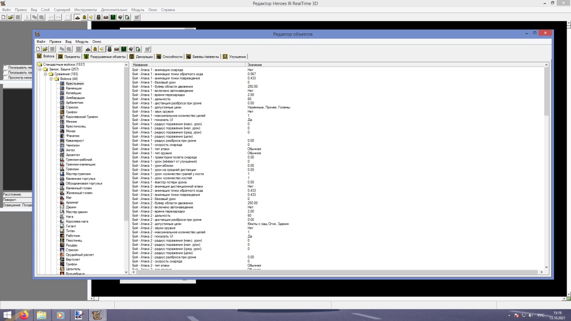Switch to the Баффы/эффекты tab
The width and height of the screenshot is (571, 321).
click(202, 57)
